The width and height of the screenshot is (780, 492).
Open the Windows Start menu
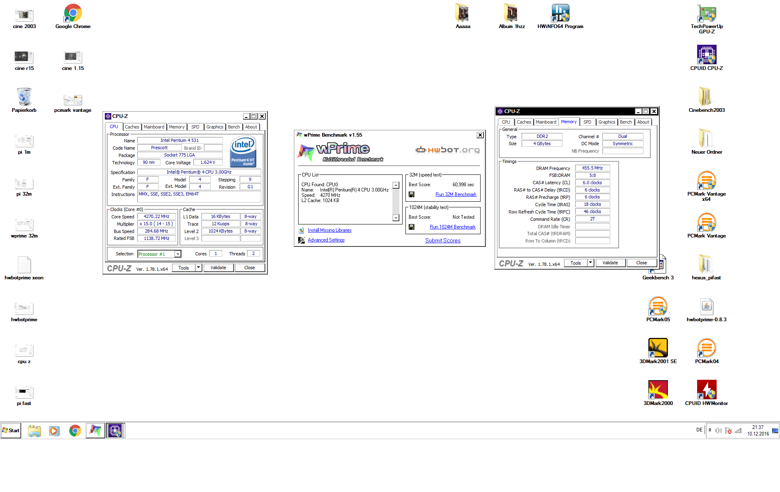click(x=11, y=431)
